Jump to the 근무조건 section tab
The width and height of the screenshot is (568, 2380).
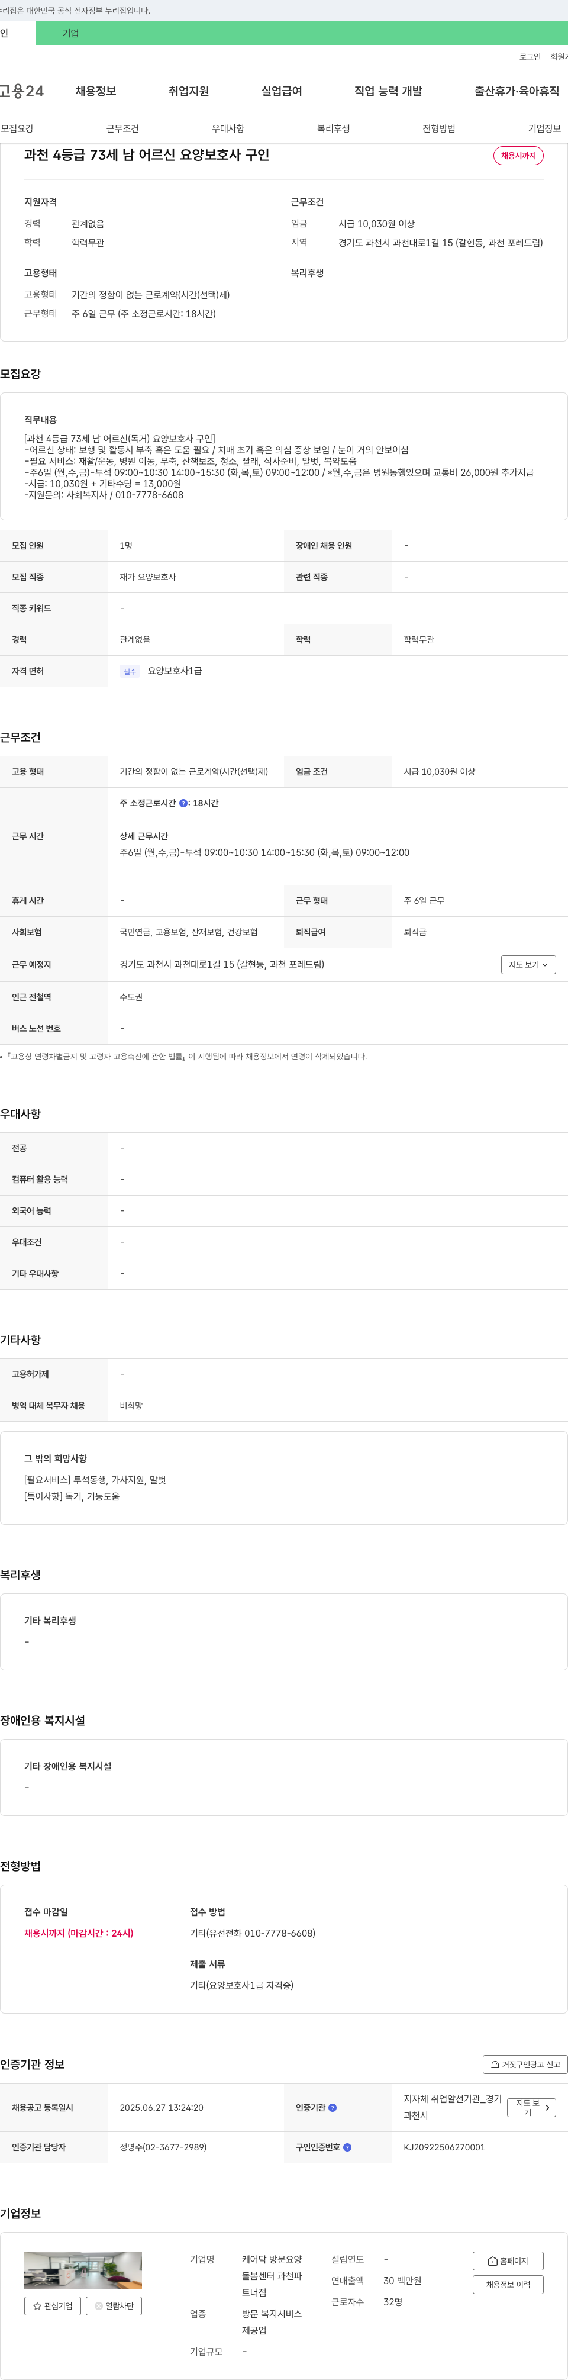coord(123,128)
